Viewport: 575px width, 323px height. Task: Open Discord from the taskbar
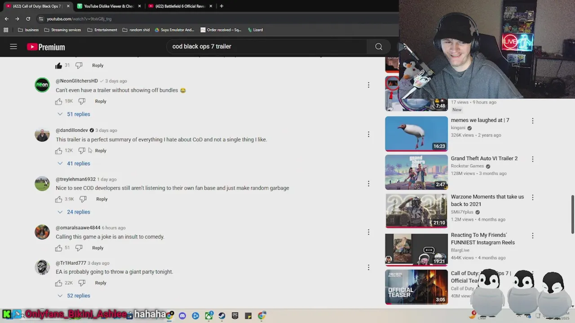tap(182, 316)
